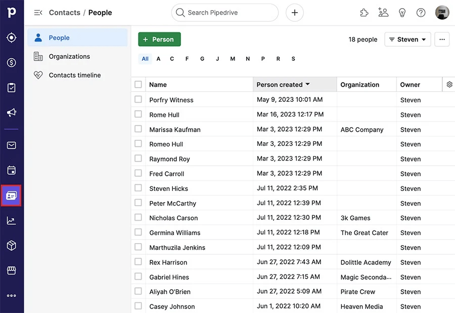Tick the select-all checkbox in the header row
The height and width of the screenshot is (313, 455).
pos(138,84)
